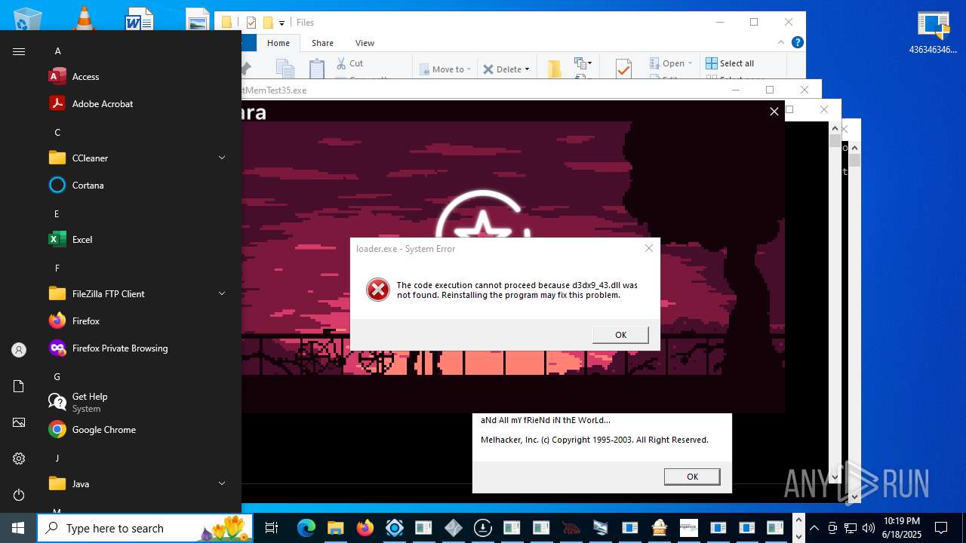Open Settings gear in Start sidebar
966x543 pixels.
pyautogui.click(x=19, y=459)
